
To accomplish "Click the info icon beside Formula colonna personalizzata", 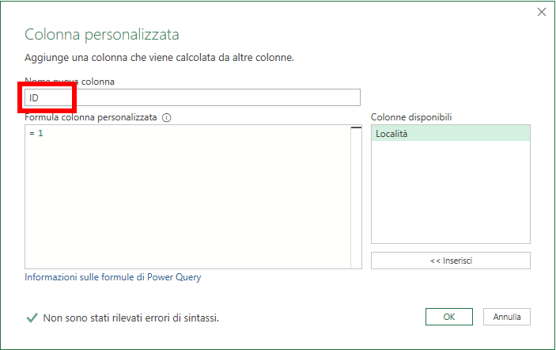I will (x=167, y=117).
